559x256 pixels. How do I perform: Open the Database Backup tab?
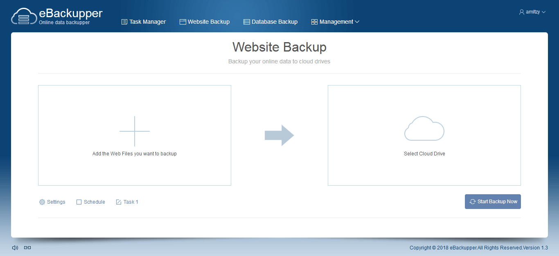click(x=270, y=22)
